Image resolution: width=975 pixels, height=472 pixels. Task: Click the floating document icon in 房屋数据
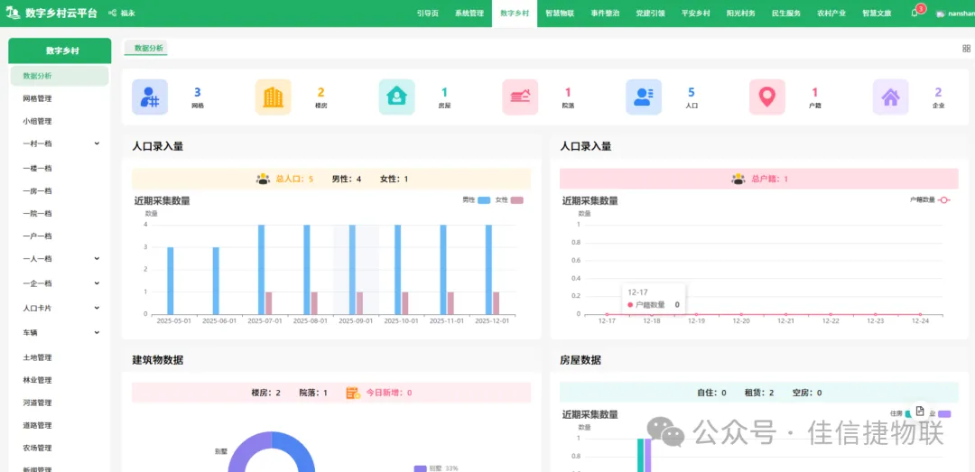tap(920, 411)
